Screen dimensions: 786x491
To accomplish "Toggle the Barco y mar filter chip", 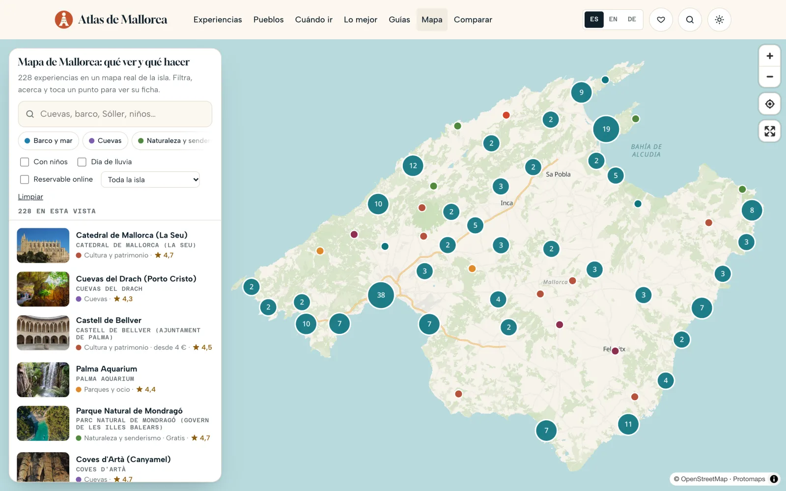I will click(x=49, y=141).
